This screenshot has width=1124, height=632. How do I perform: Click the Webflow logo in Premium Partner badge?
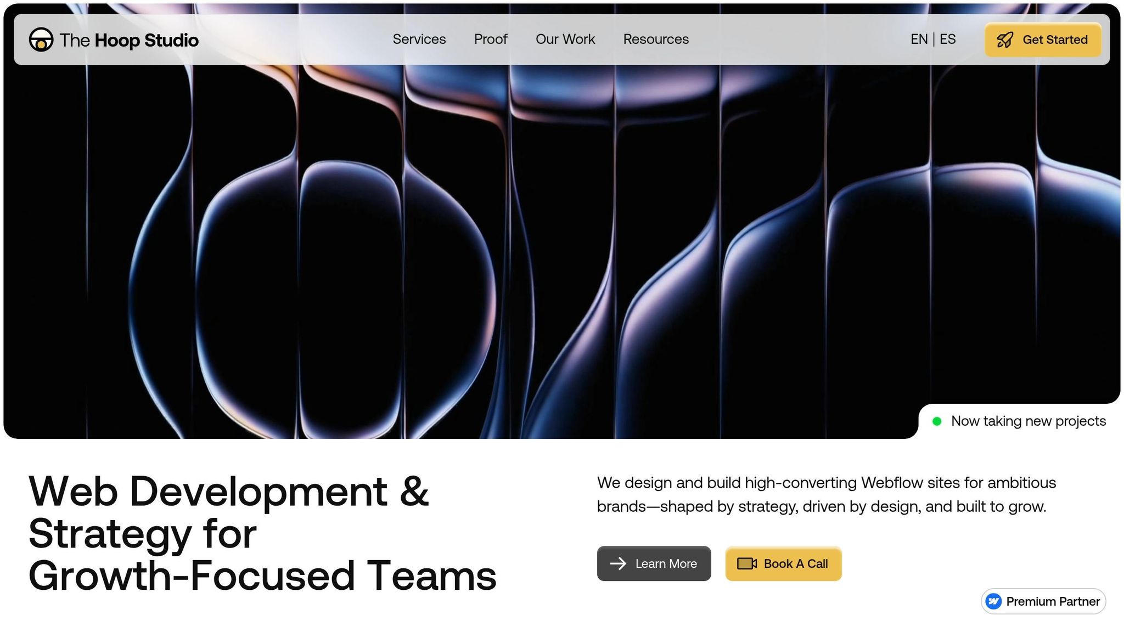[993, 601]
